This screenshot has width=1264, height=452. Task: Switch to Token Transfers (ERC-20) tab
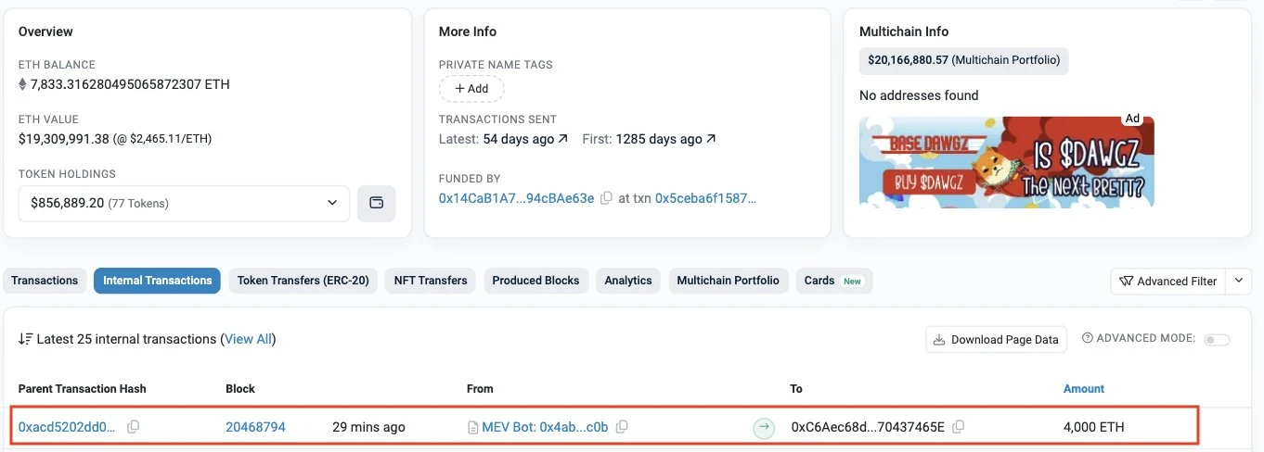303,281
